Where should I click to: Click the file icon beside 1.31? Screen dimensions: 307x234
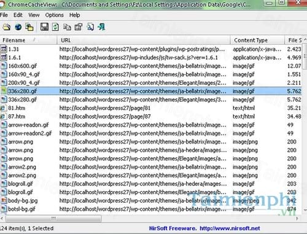4,49
